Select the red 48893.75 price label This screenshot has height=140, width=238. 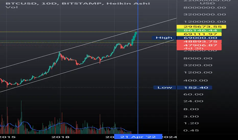tap(199, 41)
